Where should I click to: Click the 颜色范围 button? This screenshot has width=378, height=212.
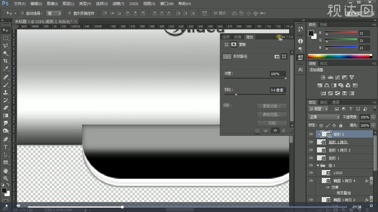click(272, 115)
